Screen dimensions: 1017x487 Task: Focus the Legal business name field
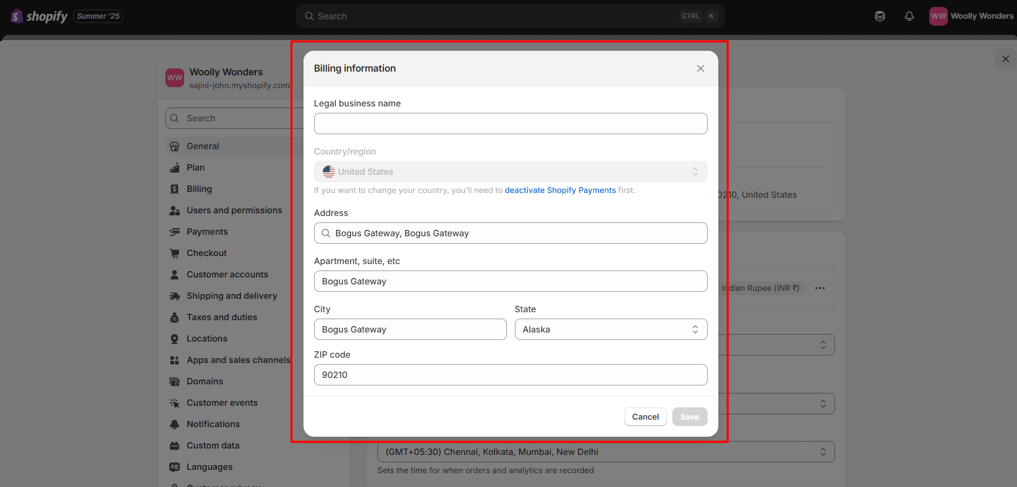pyautogui.click(x=511, y=123)
